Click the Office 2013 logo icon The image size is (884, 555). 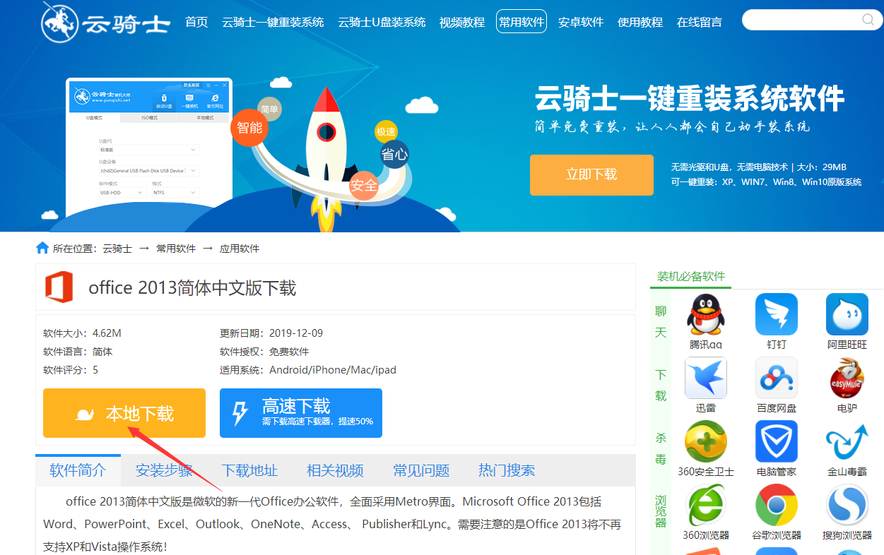[x=59, y=287]
